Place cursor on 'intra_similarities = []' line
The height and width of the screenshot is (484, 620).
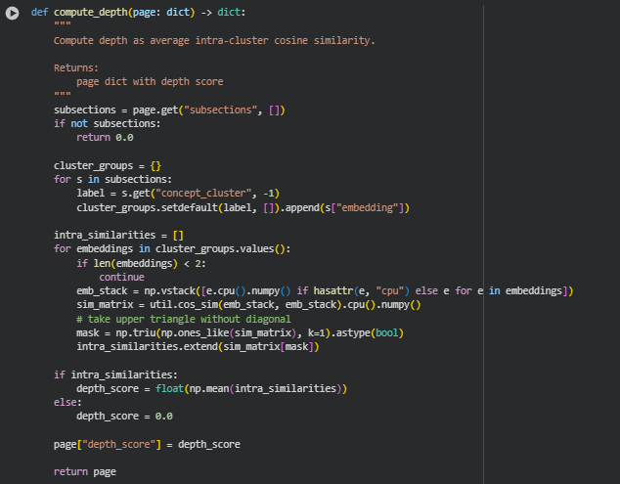(x=118, y=236)
